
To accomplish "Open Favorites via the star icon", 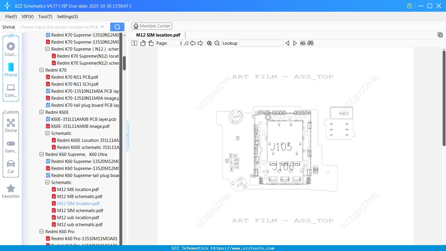I will pyautogui.click(x=11, y=188).
